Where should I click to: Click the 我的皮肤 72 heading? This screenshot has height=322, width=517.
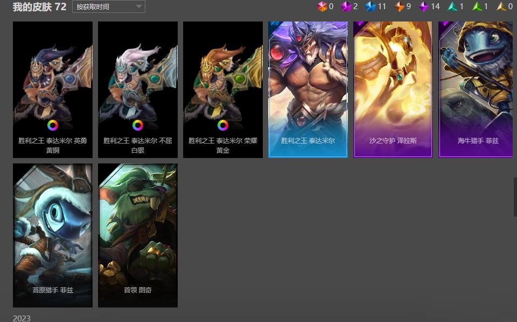(x=39, y=6)
